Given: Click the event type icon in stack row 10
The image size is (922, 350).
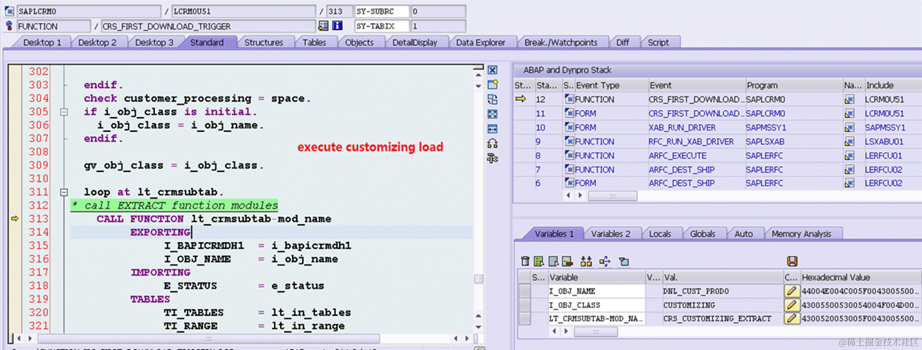Looking at the screenshot, I should click(569, 127).
